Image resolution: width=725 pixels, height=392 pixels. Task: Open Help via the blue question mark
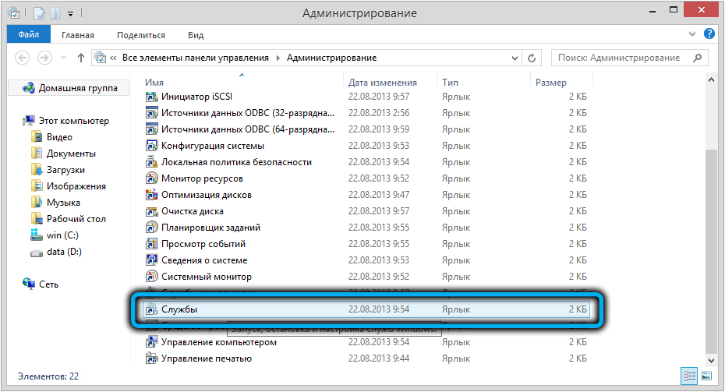coord(709,34)
